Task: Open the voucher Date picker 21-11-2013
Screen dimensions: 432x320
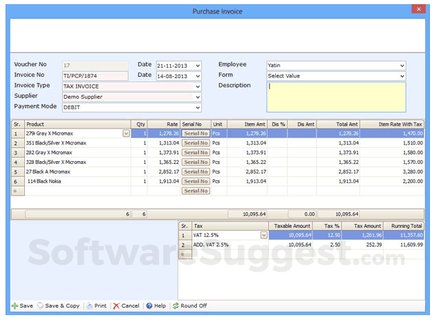Action: tap(198, 66)
